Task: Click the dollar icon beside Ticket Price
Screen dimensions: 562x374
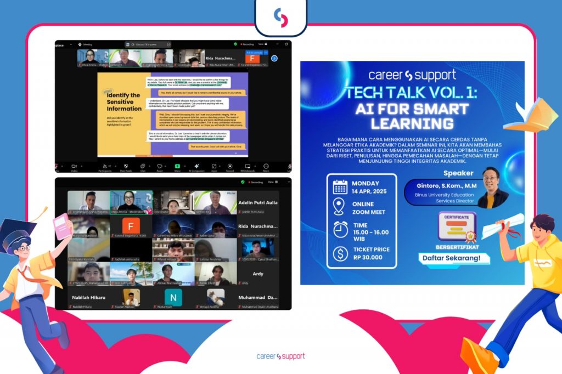Action: (x=340, y=254)
